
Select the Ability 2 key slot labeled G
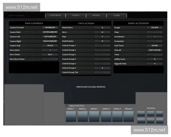tap(83, 116)
